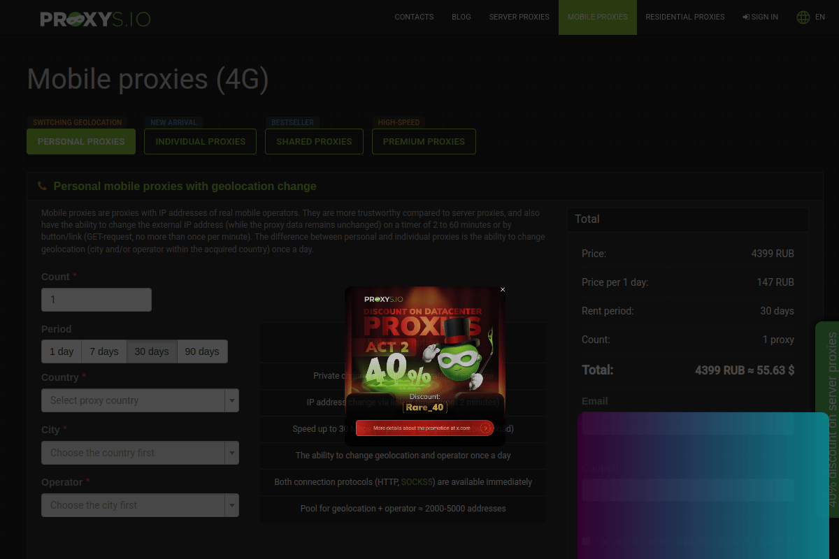Screen dimensions: 839x559
Task: Click the PROXYS.IO logo in header
Action: point(95,19)
